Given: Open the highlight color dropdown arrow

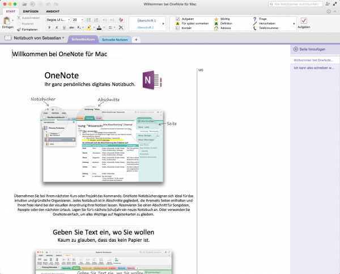Looking at the screenshot, I should click(94, 28).
